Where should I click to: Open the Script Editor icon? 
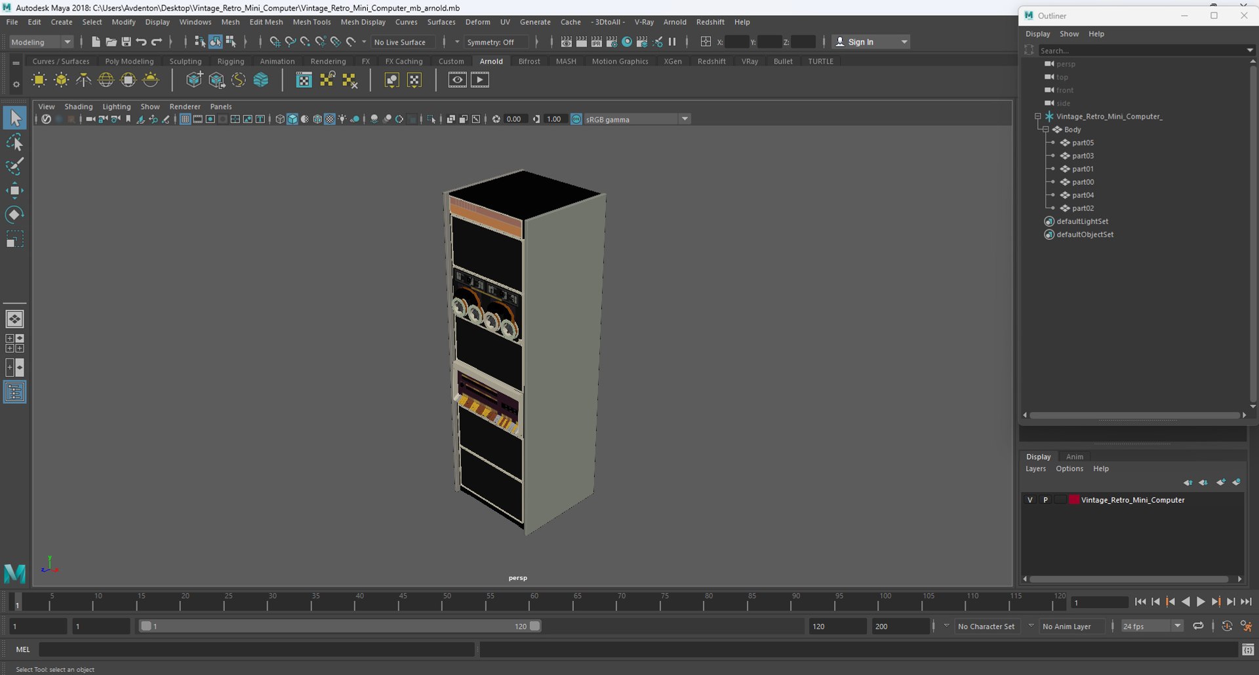click(x=1247, y=649)
